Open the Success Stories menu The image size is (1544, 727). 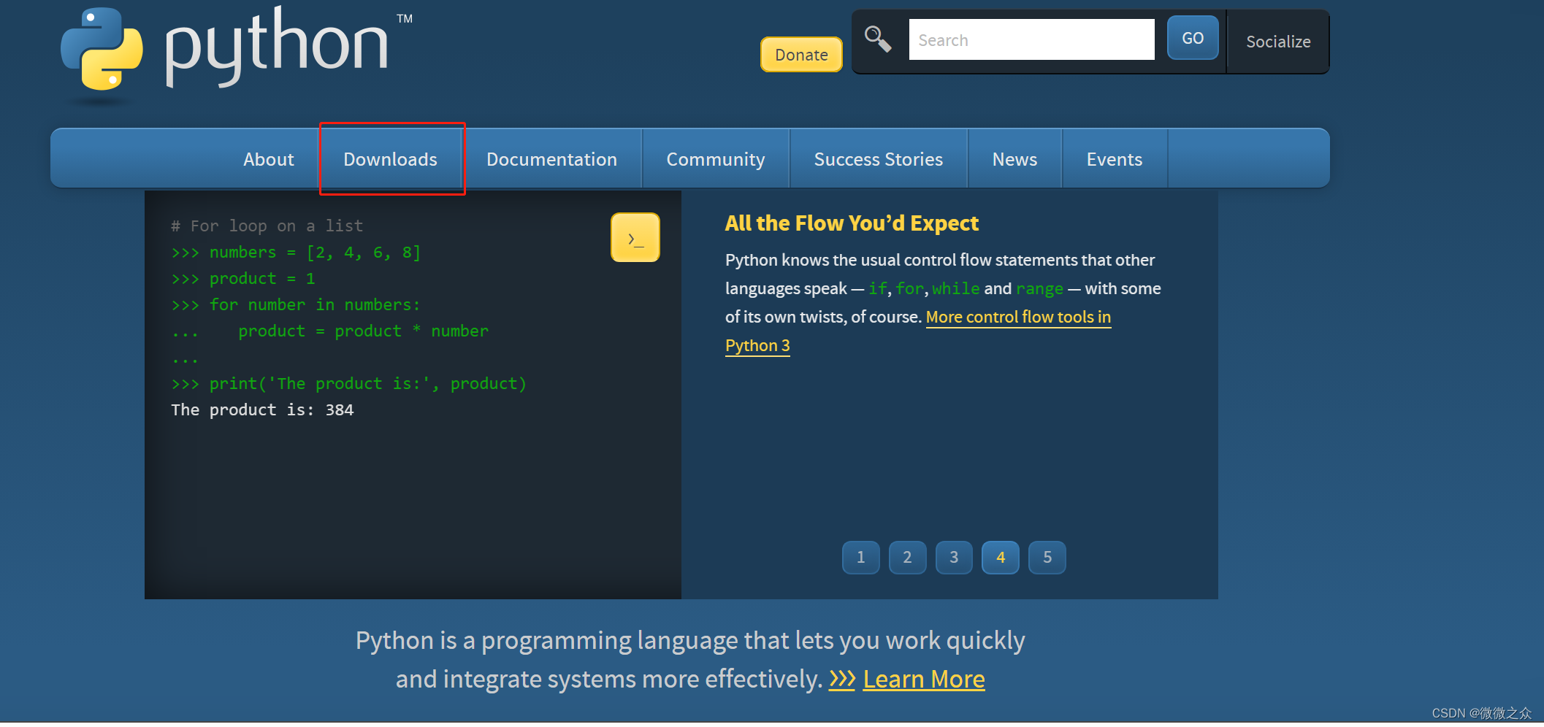click(879, 159)
